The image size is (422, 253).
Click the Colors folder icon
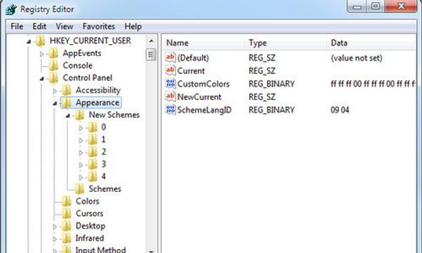[x=66, y=202]
